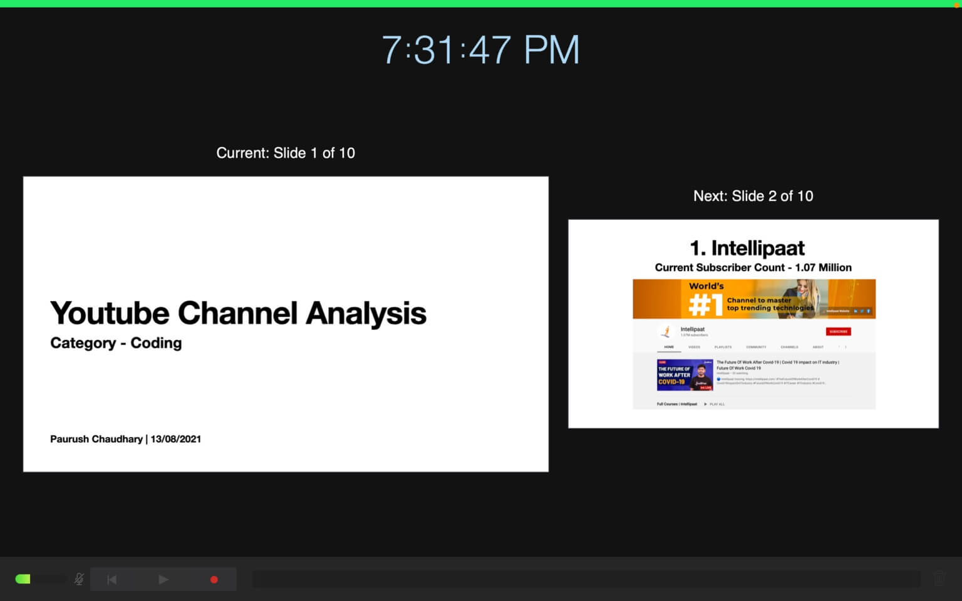This screenshot has height=601, width=962.
Task: Click the 'Paurush Chaudhary | 13/08/2021' footer text
Action: [125, 439]
